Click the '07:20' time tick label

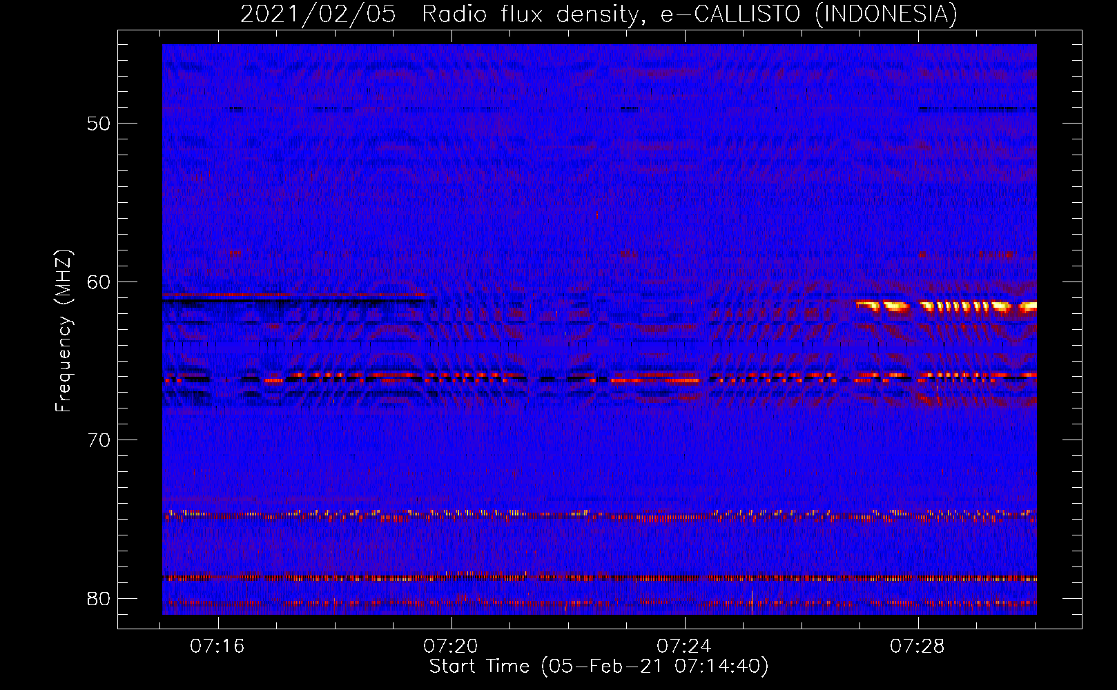click(x=451, y=647)
